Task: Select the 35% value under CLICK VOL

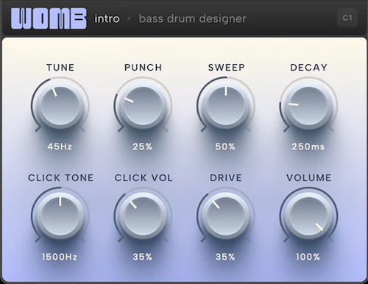Action: point(143,257)
